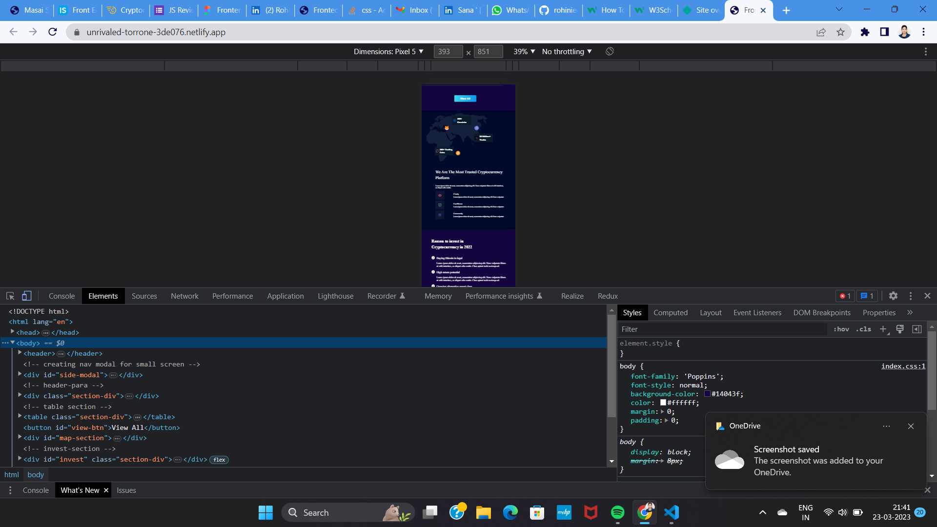Image resolution: width=937 pixels, height=527 pixels.
Task: Toggle the :hov element state button
Action: [x=841, y=329]
